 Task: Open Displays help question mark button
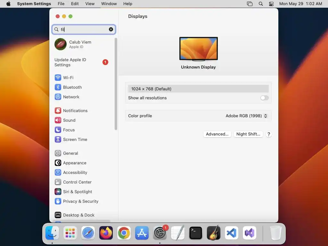[269, 134]
